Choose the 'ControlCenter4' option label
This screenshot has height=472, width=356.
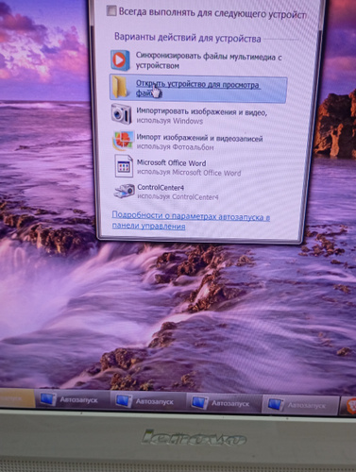(161, 188)
